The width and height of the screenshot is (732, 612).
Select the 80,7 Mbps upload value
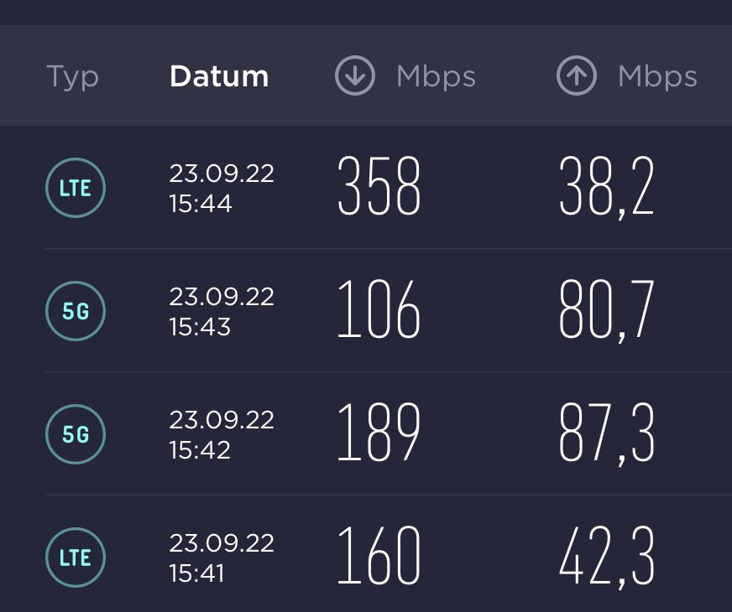pyautogui.click(x=606, y=311)
